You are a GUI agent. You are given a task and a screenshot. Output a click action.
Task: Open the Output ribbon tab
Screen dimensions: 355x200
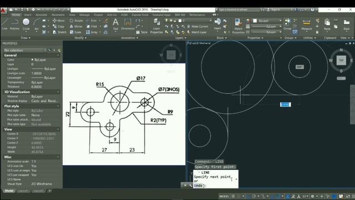98,15
